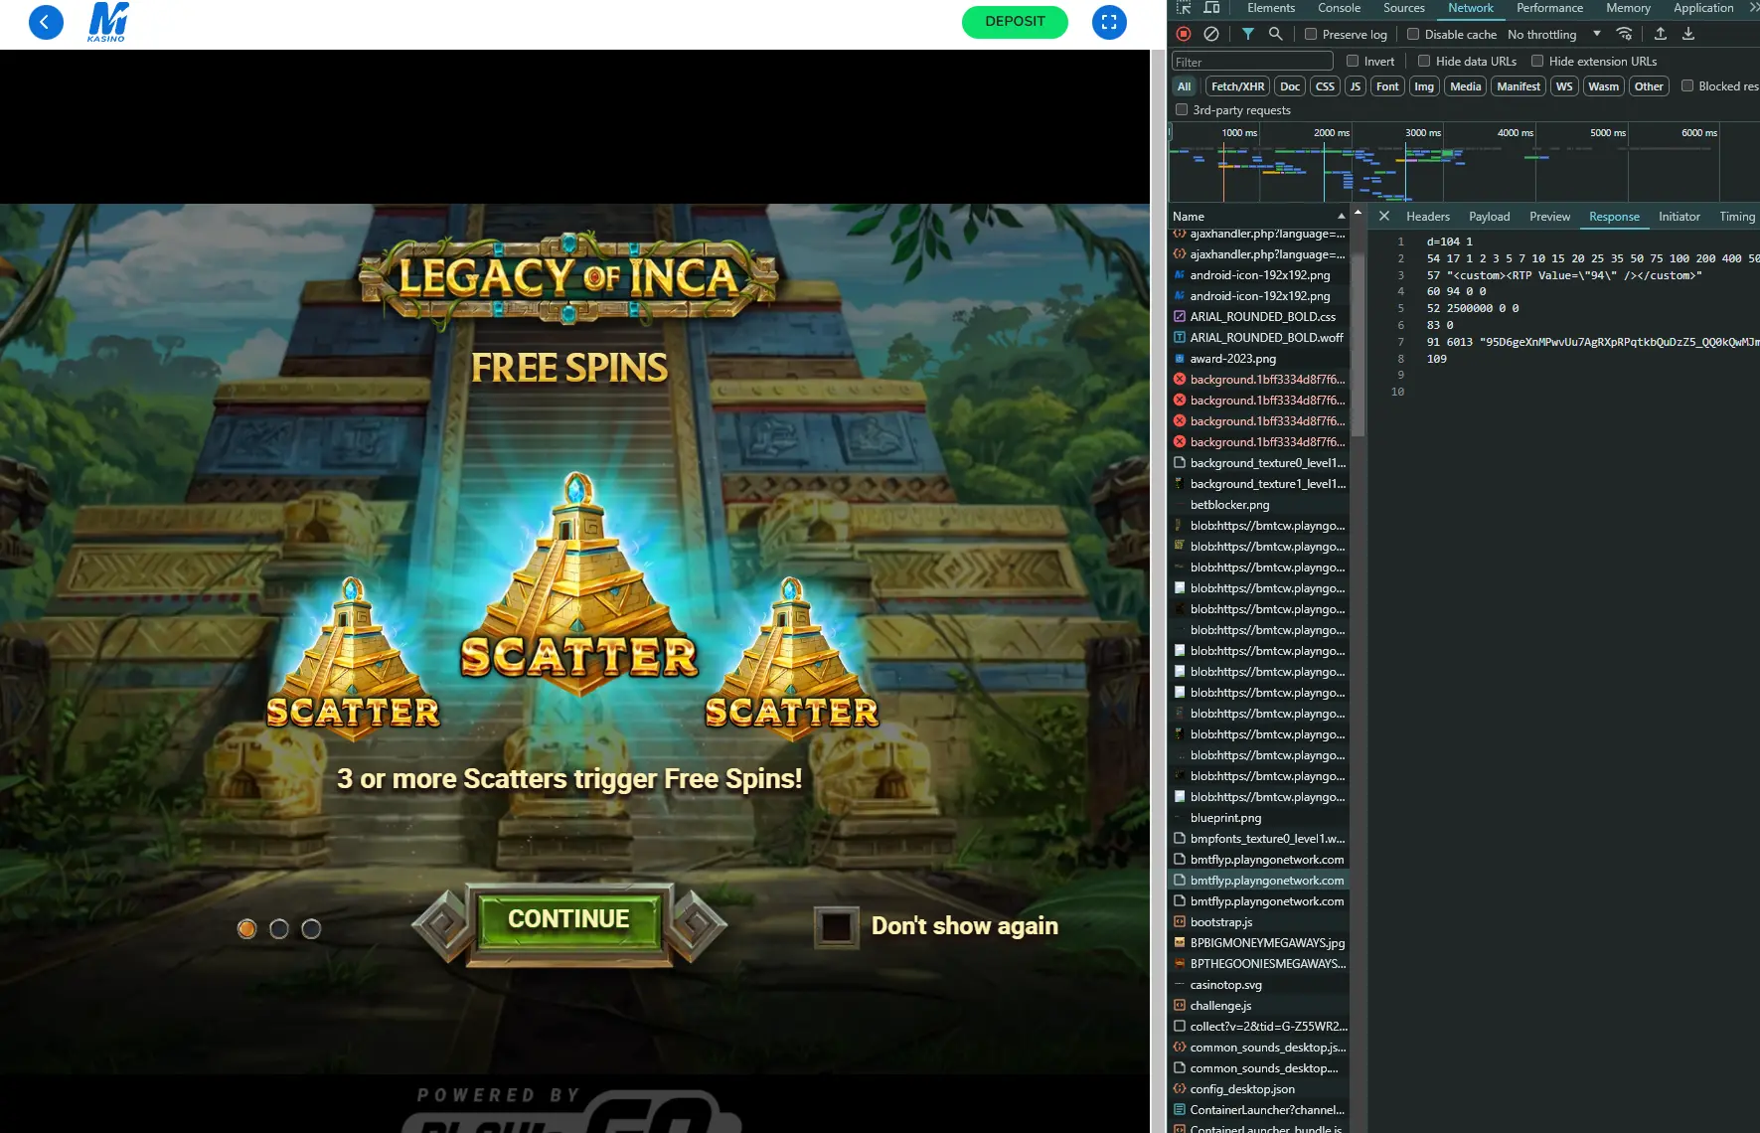Screen dimensions: 1760x1133
Task: Select the highlighted bmtflyp.playngonetwork.com request
Action: [1259, 881]
